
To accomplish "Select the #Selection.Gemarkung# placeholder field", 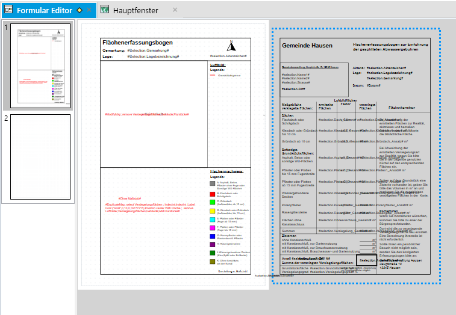I will 148,50.
